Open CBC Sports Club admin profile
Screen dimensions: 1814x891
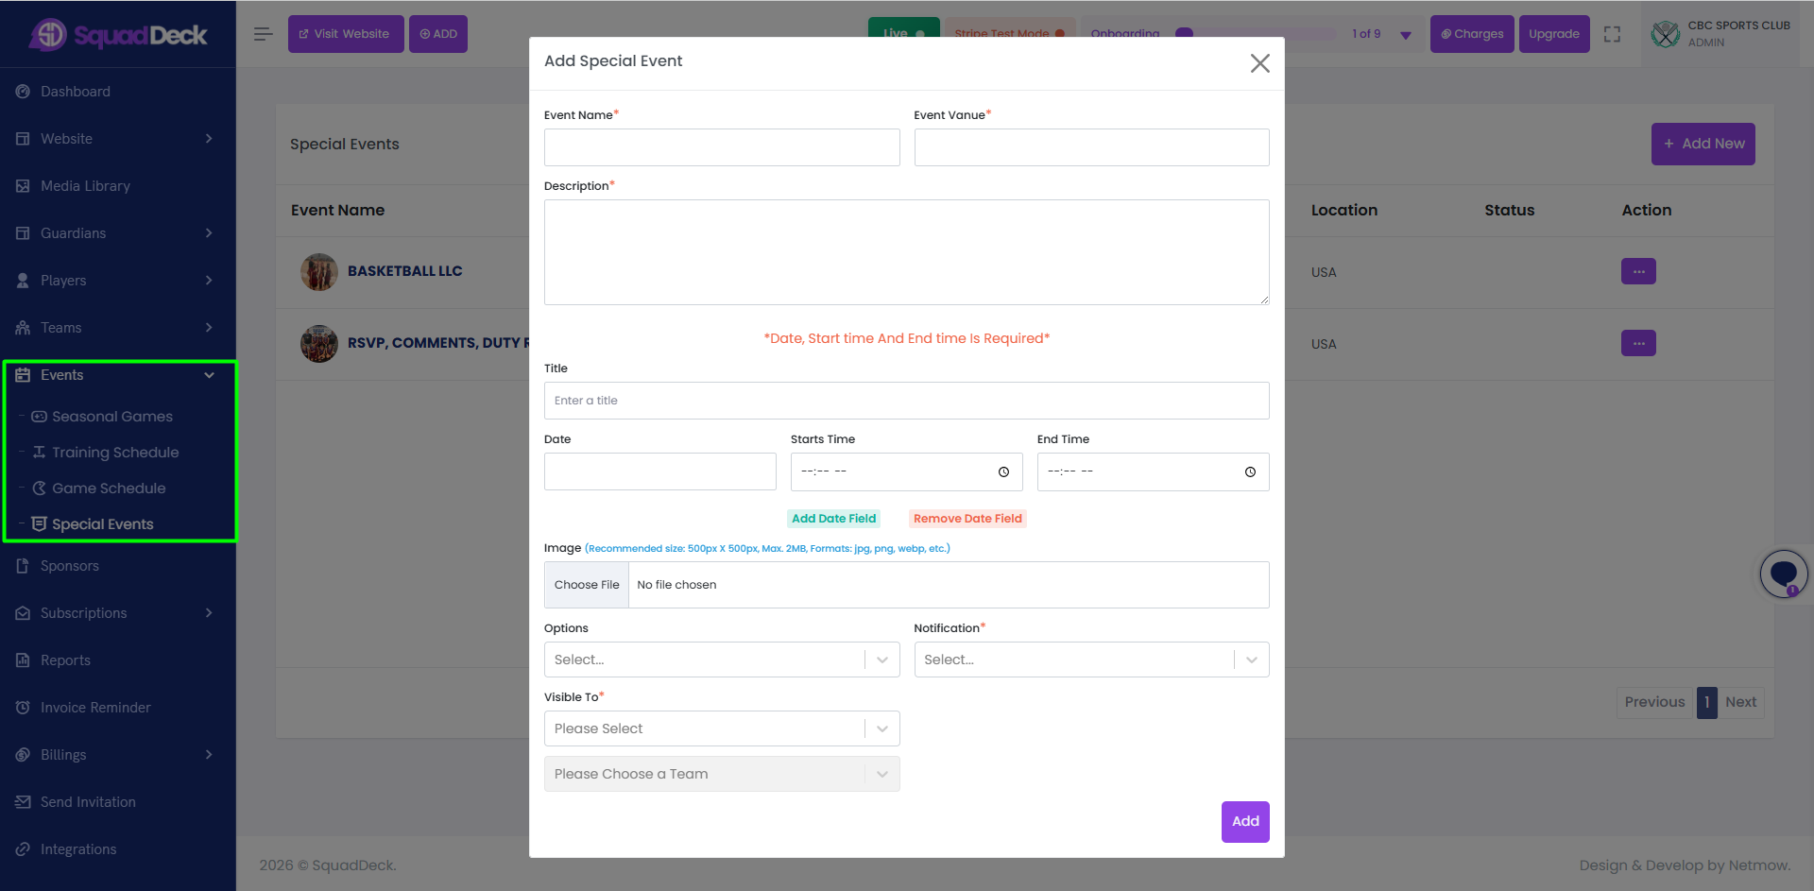[x=1720, y=34]
